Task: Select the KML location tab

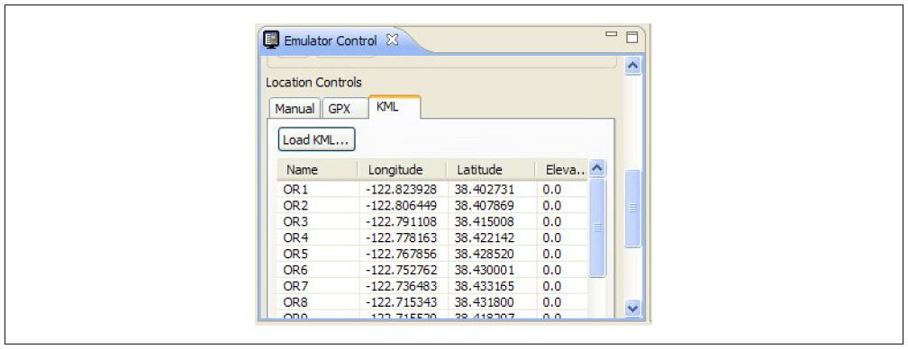Action: pos(395,107)
